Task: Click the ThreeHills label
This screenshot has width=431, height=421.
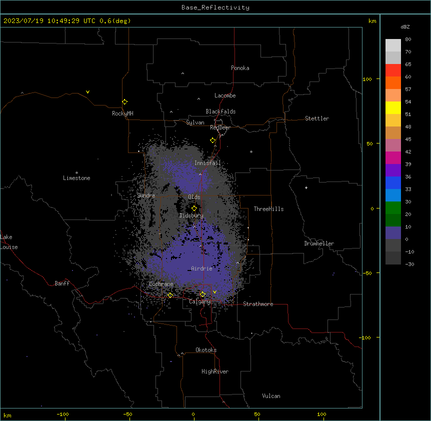Action: 268,209
